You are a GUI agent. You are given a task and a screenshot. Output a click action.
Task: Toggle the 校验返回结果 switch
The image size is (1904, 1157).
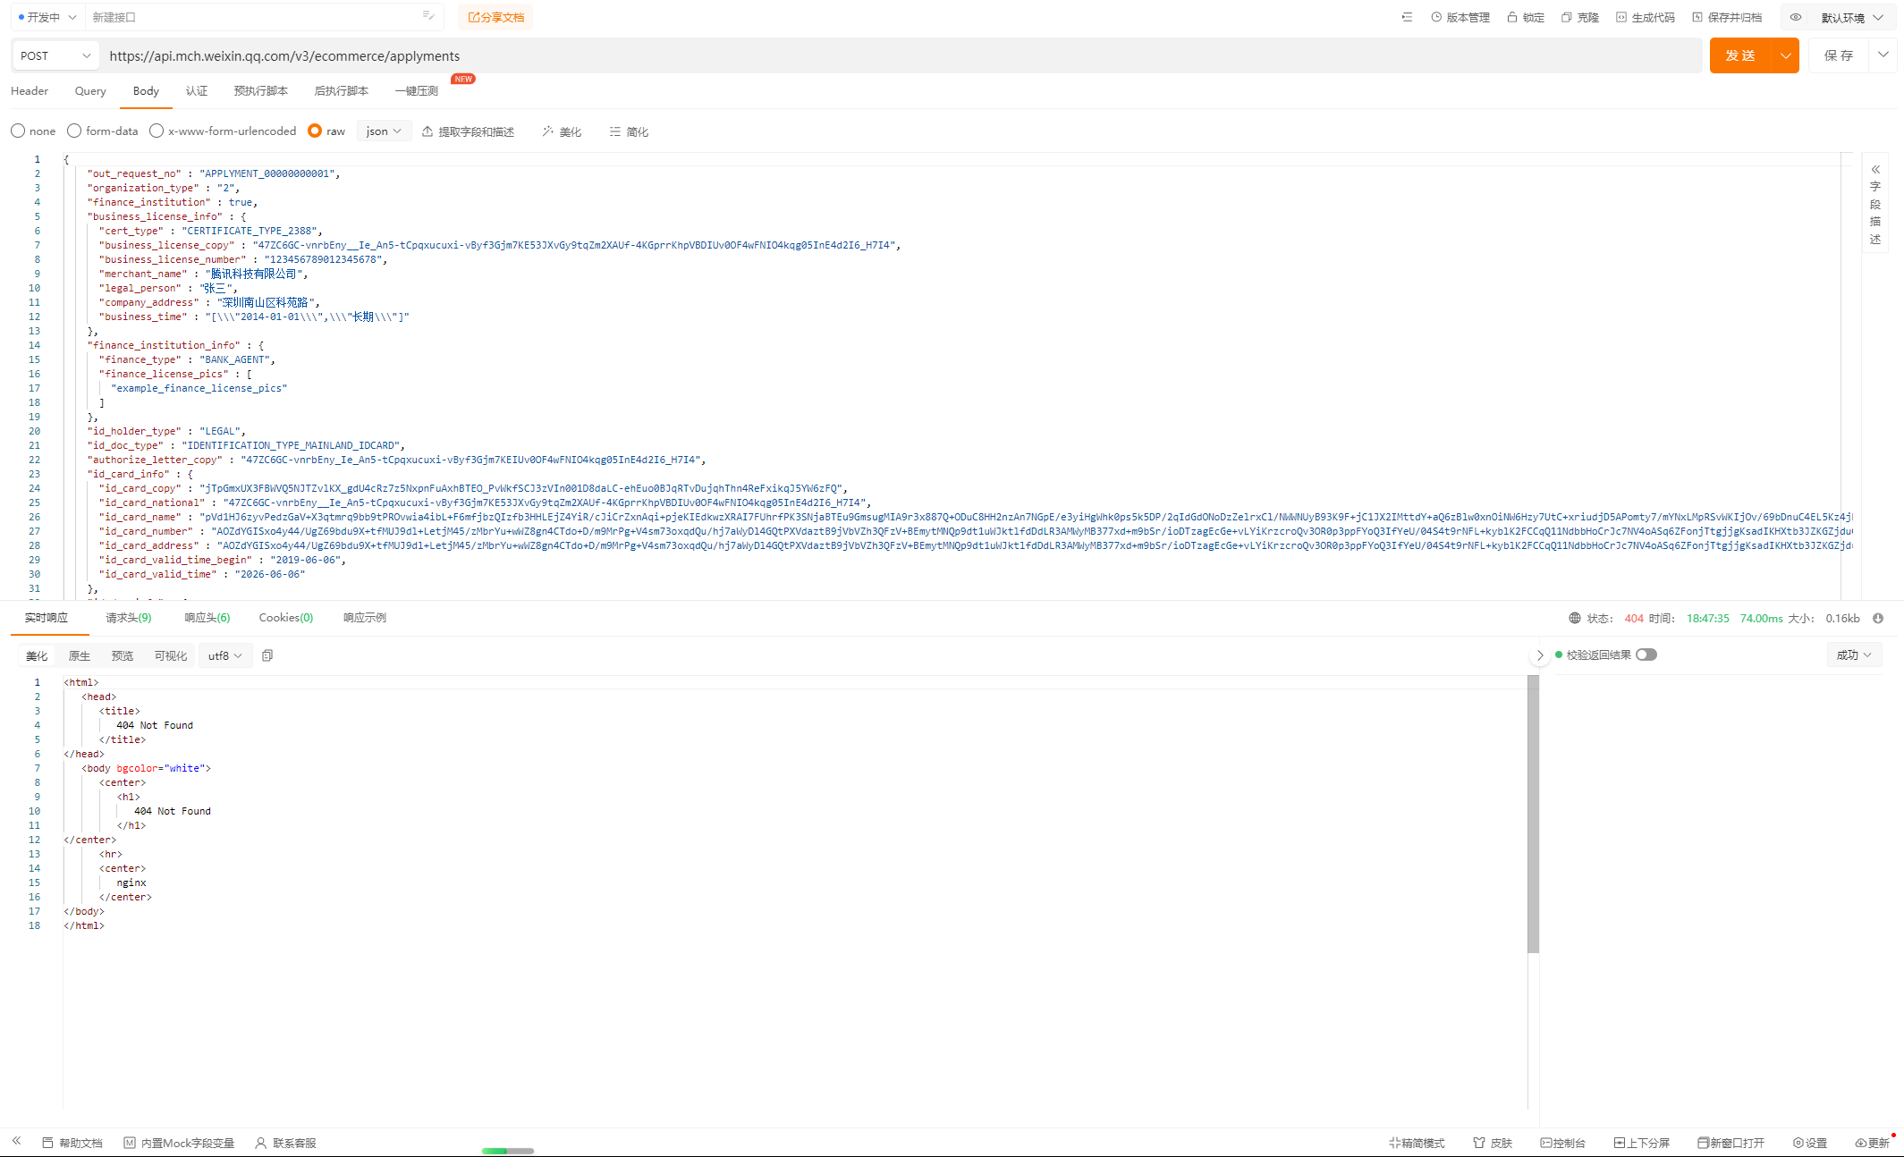[1646, 655]
